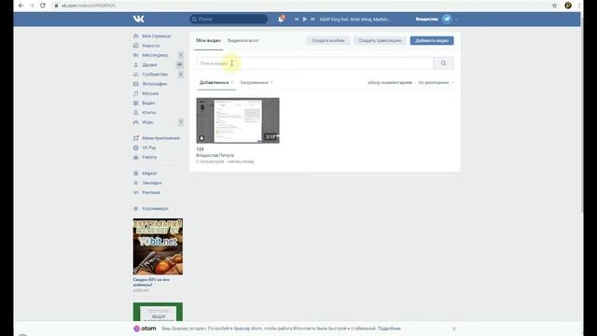This screenshot has height=336, width=597.
Task: Click the Communities counter badge
Action: click(181, 74)
